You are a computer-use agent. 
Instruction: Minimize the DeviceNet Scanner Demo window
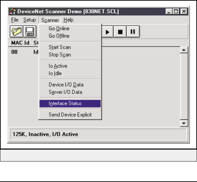click(x=169, y=12)
